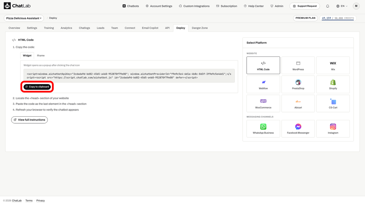The height and width of the screenshot is (205, 365).
Task: Click the Copy to clipboard button
Action: [37, 87]
